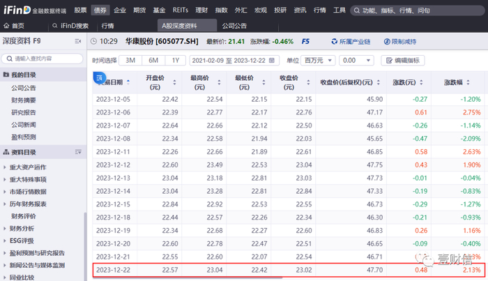The height and width of the screenshot is (281, 488).
Task: Sort by 开盘价 column arrows
Action: coord(174,82)
